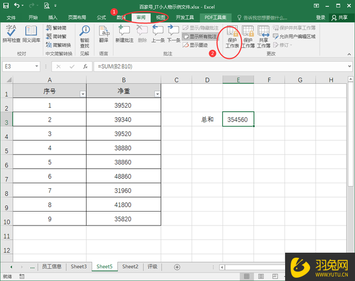
Task: Toggle show all comments (显示所有批注)
Action: pos(200,37)
